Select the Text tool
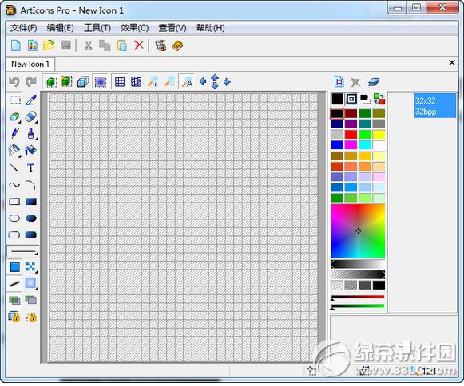Image resolution: width=464 pixels, height=386 pixels. 30,167
